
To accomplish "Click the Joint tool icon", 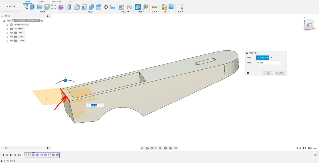I will 129,7.
